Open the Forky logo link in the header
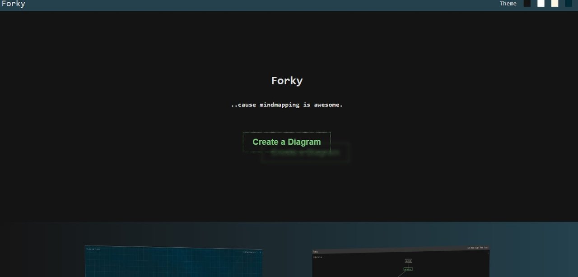The image size is (578, 277). pyautogui.click(x=14, y=4)
